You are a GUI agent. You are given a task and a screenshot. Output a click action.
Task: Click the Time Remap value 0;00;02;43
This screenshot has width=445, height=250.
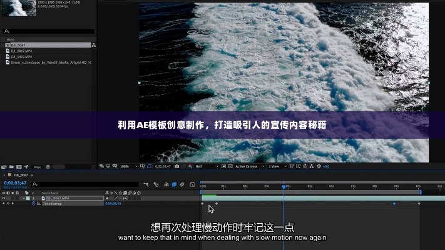113,204
